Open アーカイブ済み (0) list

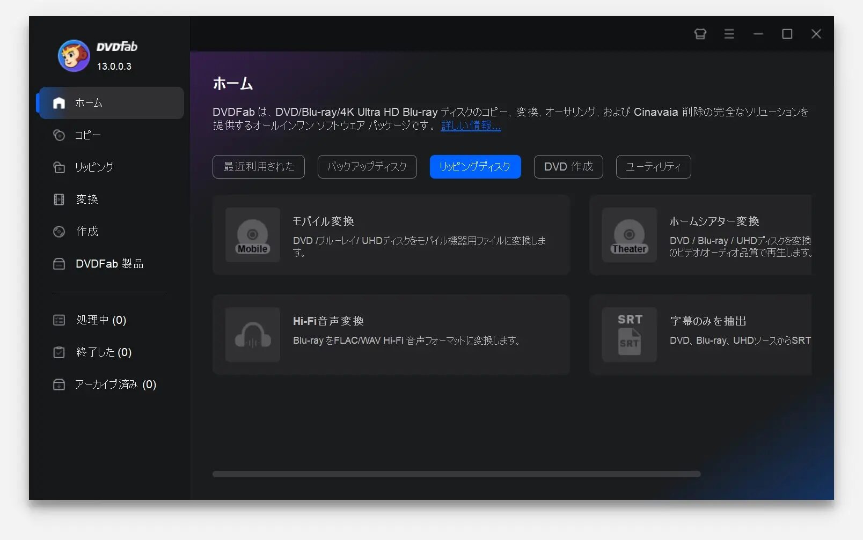(115, 384)
